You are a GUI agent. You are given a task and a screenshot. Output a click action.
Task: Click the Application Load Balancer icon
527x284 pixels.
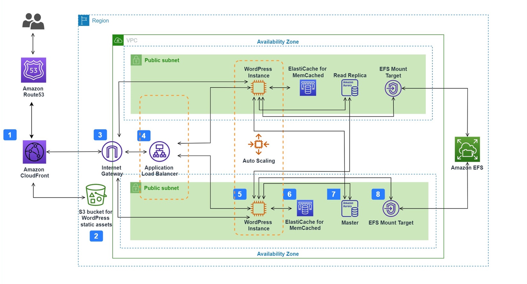pyautogui.click(x=159, y=152)
